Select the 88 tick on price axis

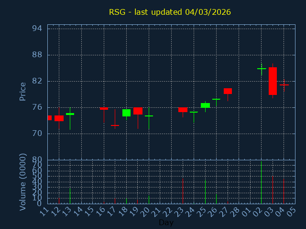(x=37, y=55)
